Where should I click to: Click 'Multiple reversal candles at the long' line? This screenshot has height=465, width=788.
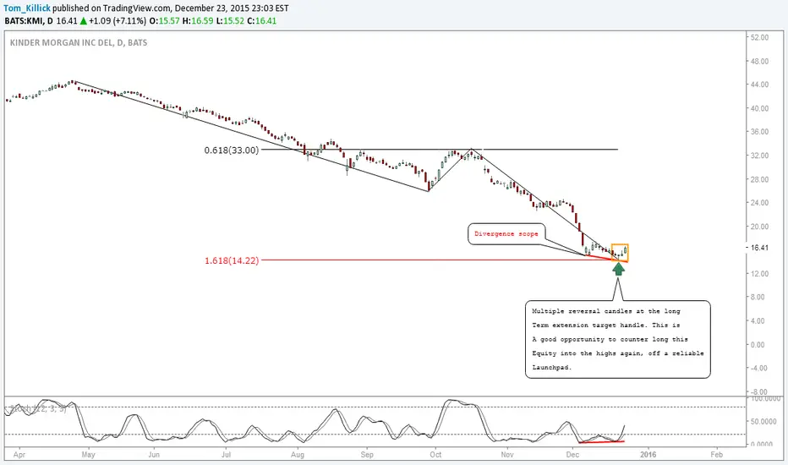click(606, 311)
